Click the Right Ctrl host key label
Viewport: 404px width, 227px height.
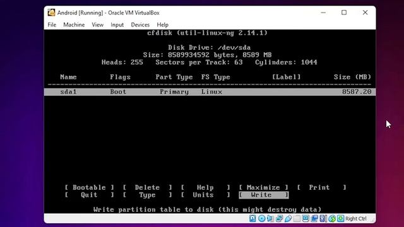(x=356, y=219)
